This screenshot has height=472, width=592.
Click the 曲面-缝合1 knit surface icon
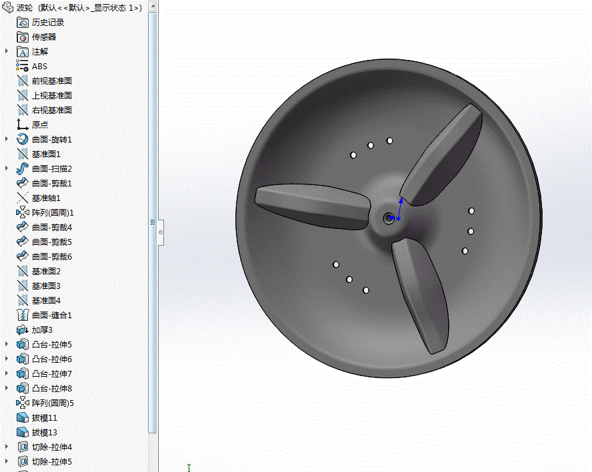coord(23,315)
